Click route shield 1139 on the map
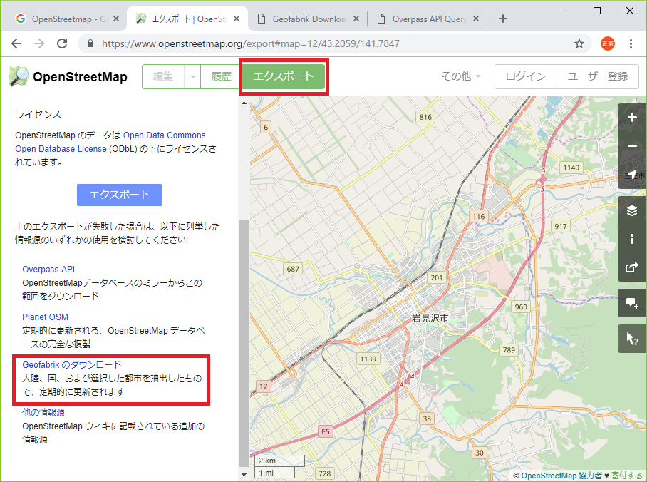647x482 pixels. coord(368,359)
